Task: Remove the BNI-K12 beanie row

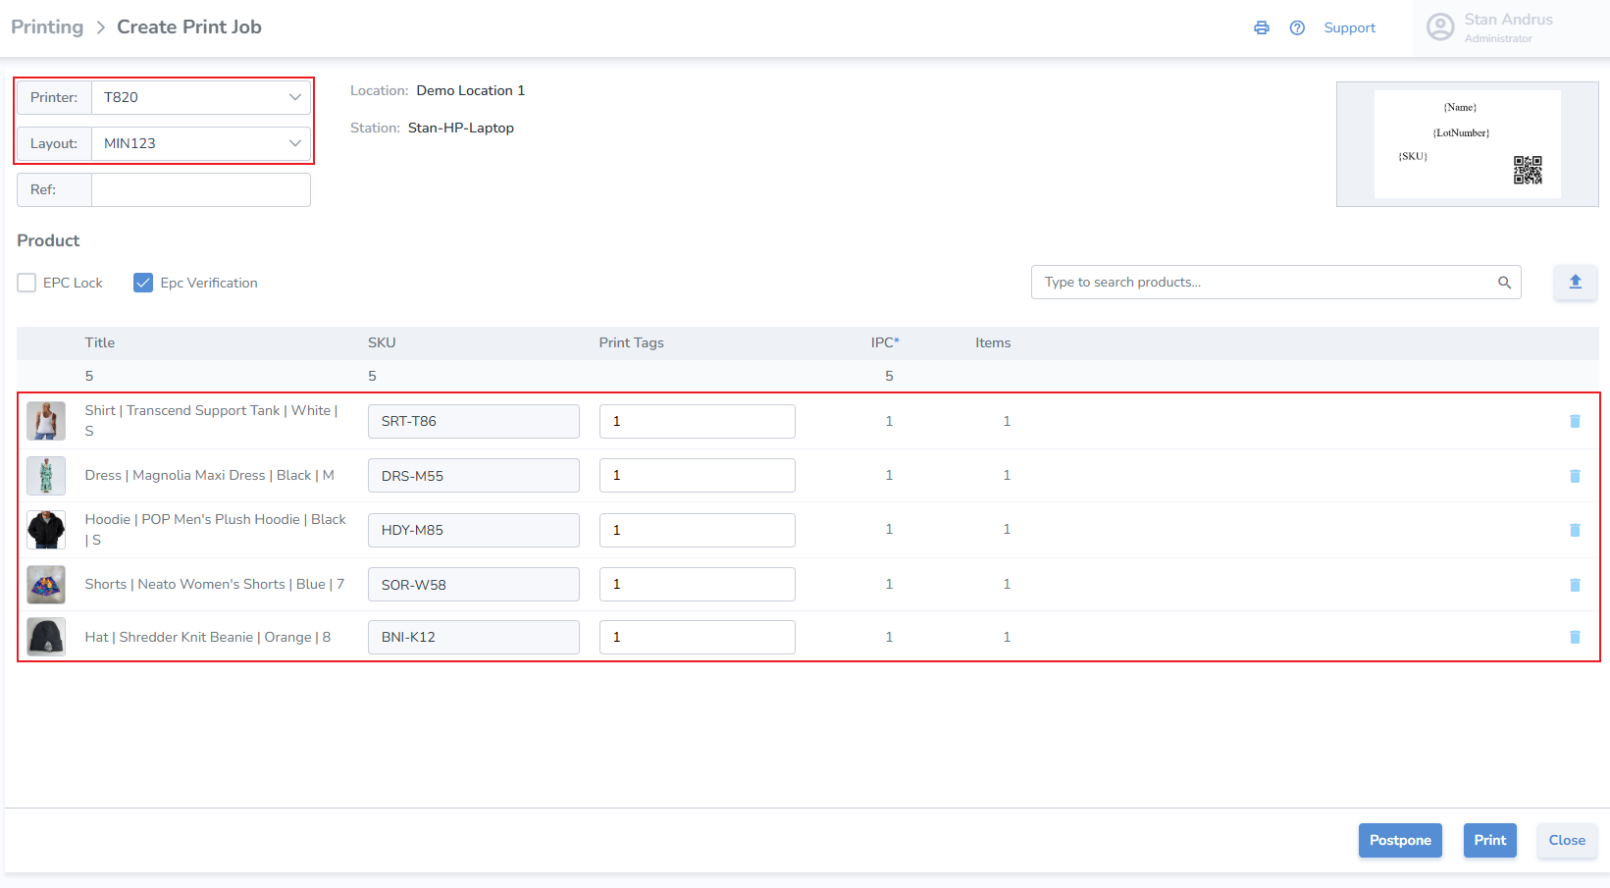Action: pos(1575,637)
